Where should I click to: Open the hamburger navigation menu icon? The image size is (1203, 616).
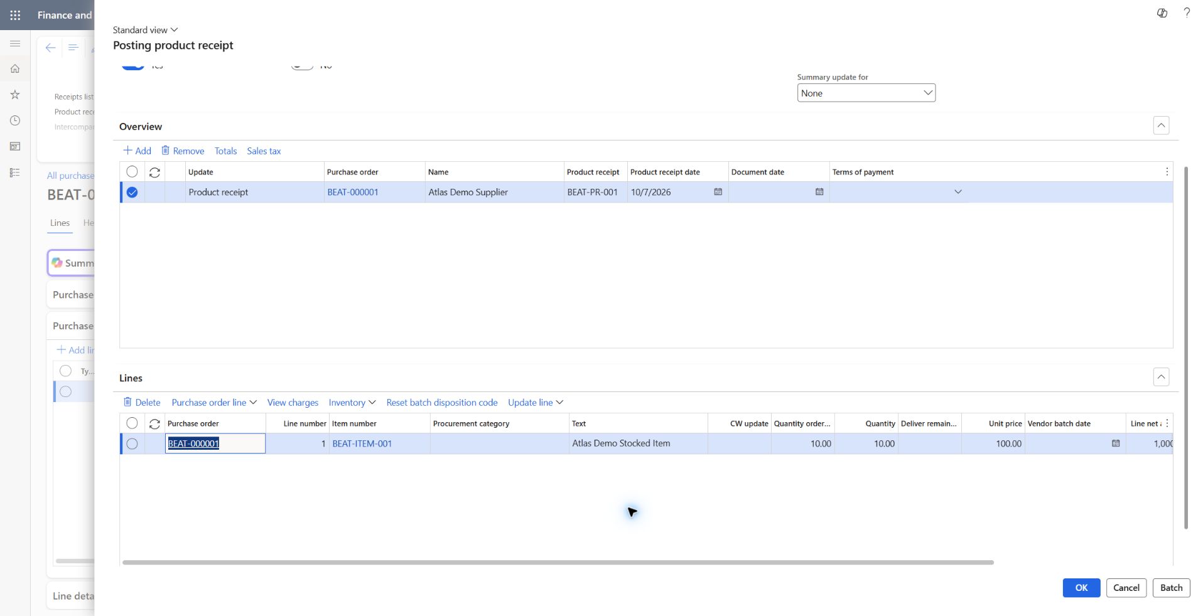coord(15,43)
